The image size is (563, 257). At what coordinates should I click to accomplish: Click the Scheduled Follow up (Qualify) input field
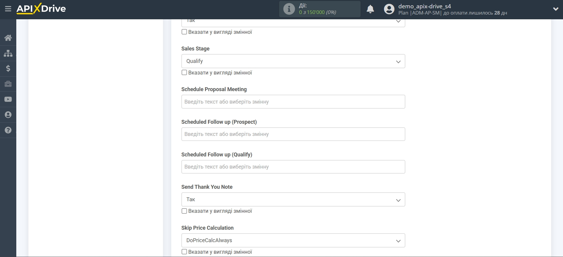click(293, 167)
